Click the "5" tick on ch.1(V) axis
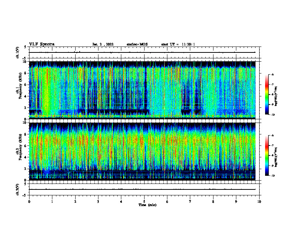Image resolution: width=292 pixels, height=226 pixels. (x=25, y=47)
